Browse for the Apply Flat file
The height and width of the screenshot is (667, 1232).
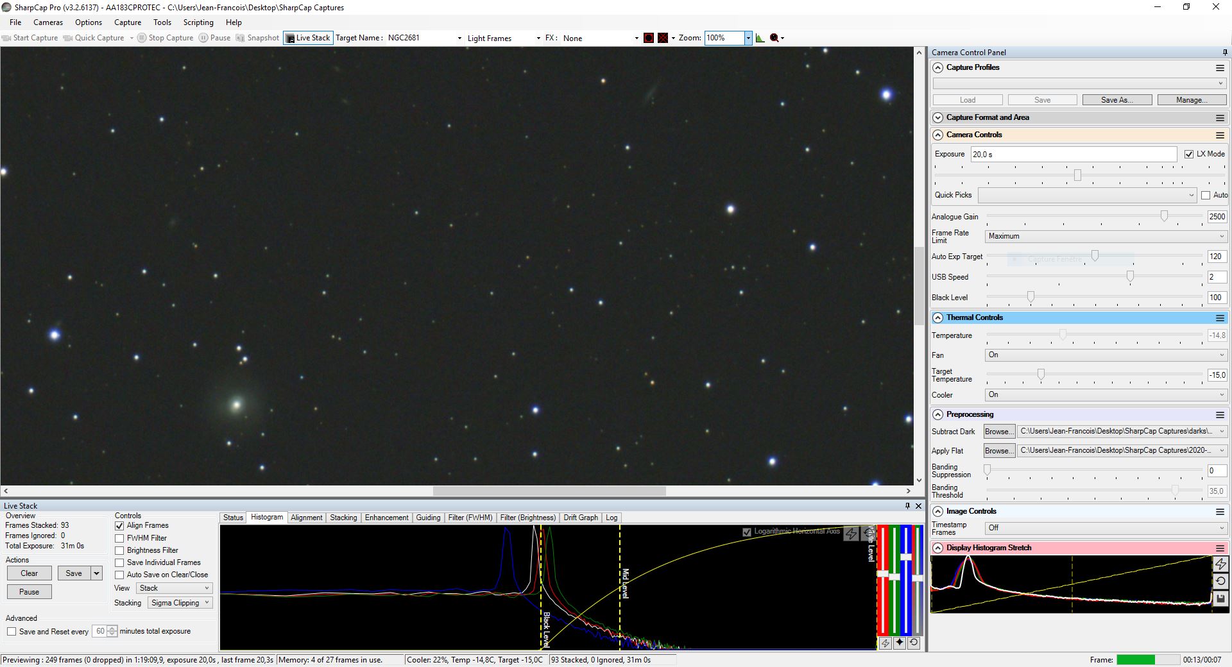[999, 451]
